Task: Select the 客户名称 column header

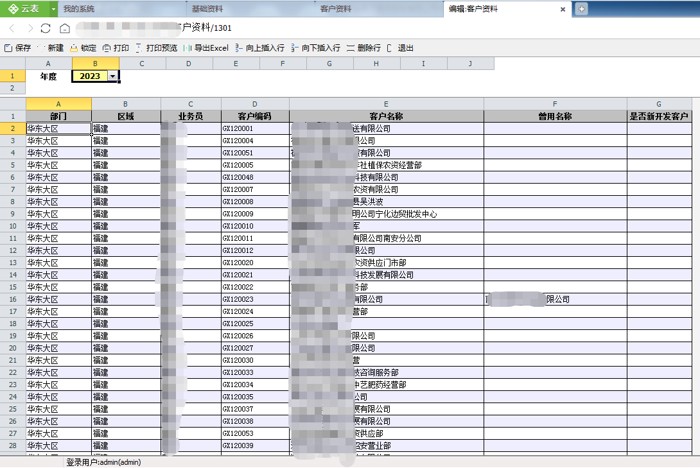Action: click(386, 116)
